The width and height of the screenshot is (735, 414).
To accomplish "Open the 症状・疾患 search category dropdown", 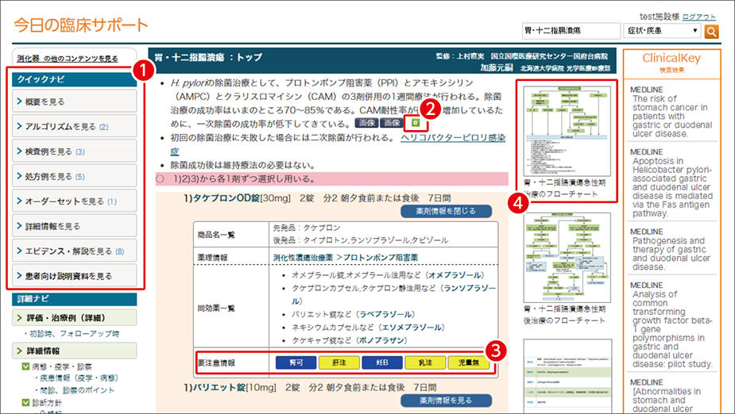I will 663,31.
